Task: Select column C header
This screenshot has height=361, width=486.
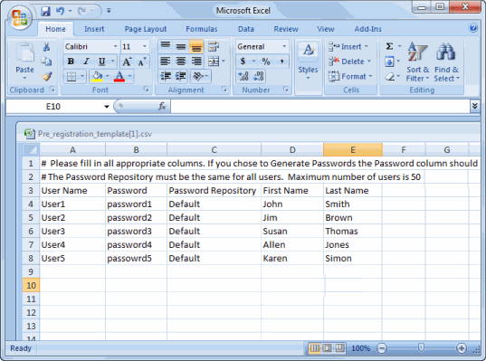Action: coord(214,149)
